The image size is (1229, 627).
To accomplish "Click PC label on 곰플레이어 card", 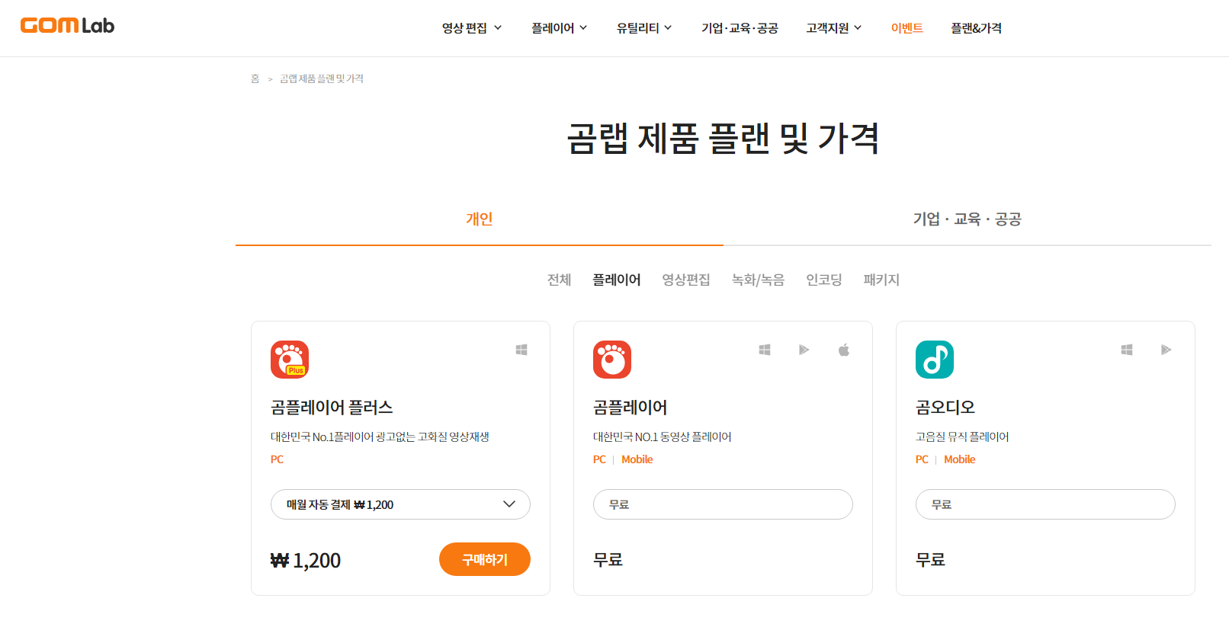I will coord(599,459).
